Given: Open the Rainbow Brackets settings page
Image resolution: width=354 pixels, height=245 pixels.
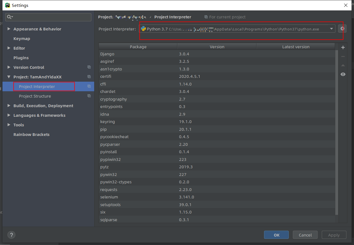Looking at the screenshot, I should (x=31, y=135).
